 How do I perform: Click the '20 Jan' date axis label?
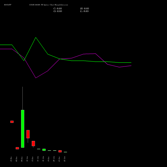point(54,159)
